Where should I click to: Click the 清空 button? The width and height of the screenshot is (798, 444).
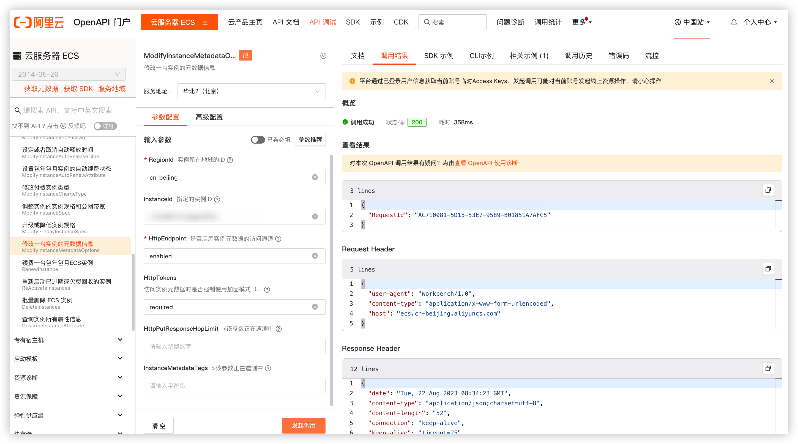point(158,426)
